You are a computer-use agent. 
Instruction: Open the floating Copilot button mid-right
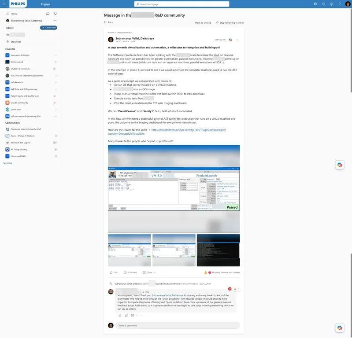coord(340,165)
